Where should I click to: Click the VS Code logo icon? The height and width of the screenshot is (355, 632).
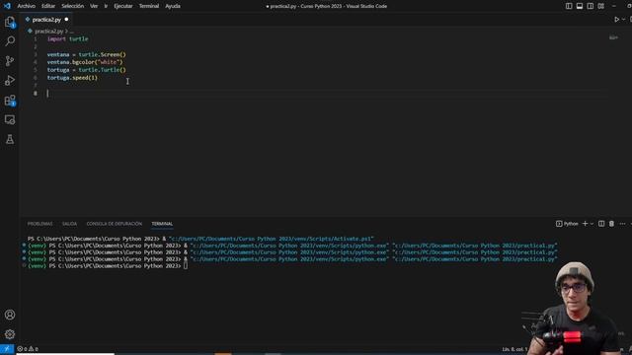click(x=7, y=6)
